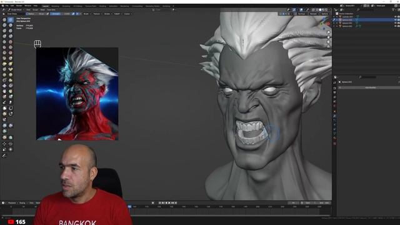
Task: Click the pan view hand icon
Action: [328, 37]
